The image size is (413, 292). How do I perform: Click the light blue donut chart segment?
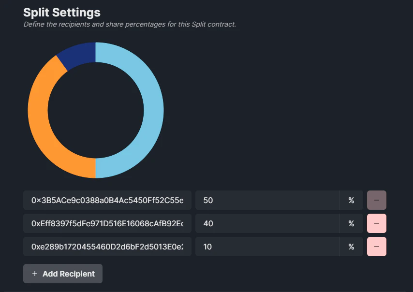154,110
